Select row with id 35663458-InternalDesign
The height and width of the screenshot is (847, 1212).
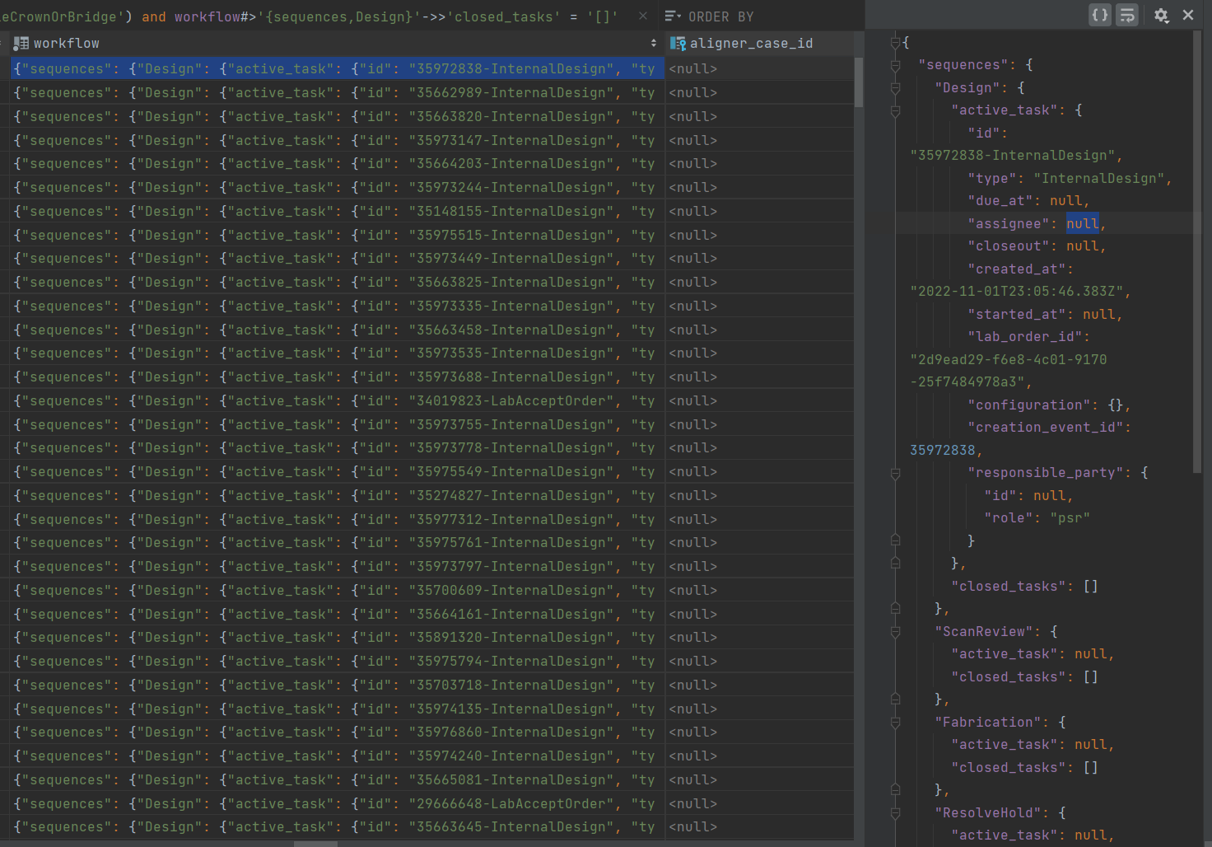tap(338, 330)
